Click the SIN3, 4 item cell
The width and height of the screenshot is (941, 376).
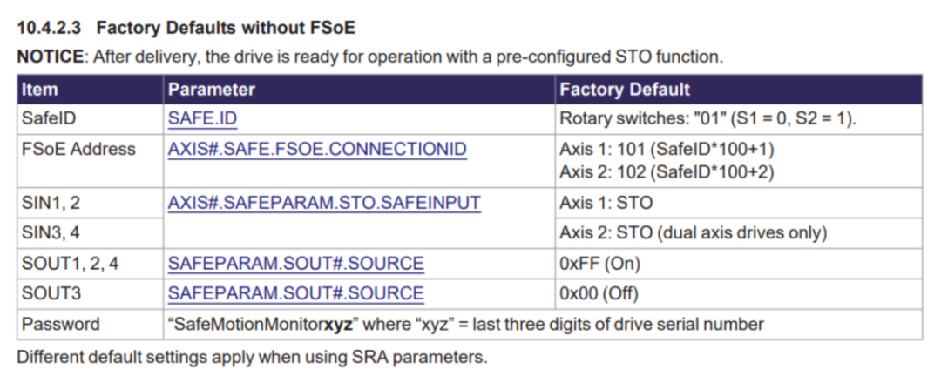[x=90, y=232]
